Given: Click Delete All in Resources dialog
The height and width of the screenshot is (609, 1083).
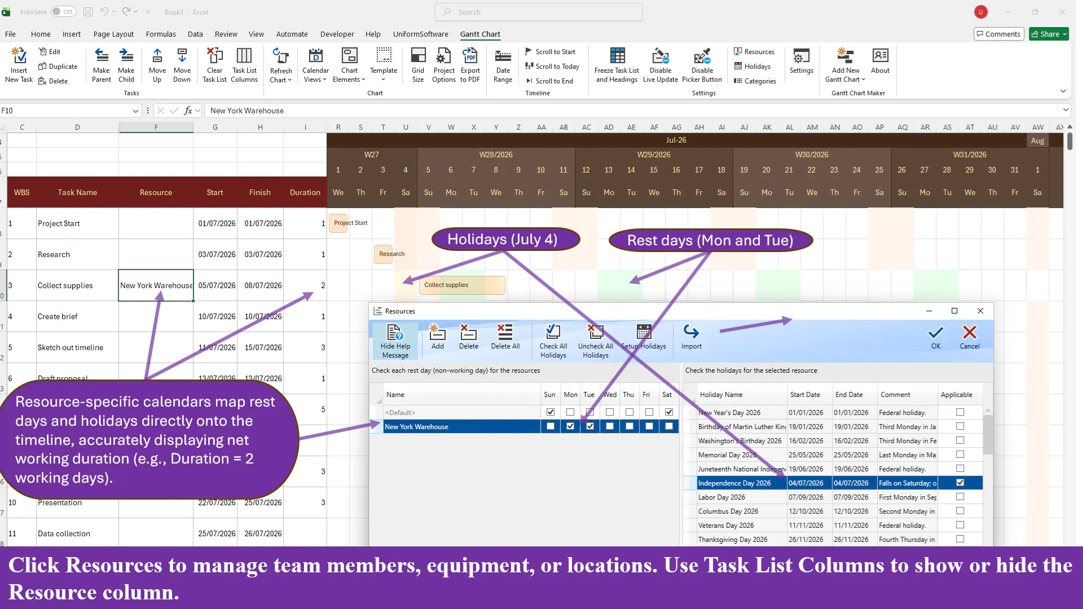Looking at the screenshot, I should 505,337.
